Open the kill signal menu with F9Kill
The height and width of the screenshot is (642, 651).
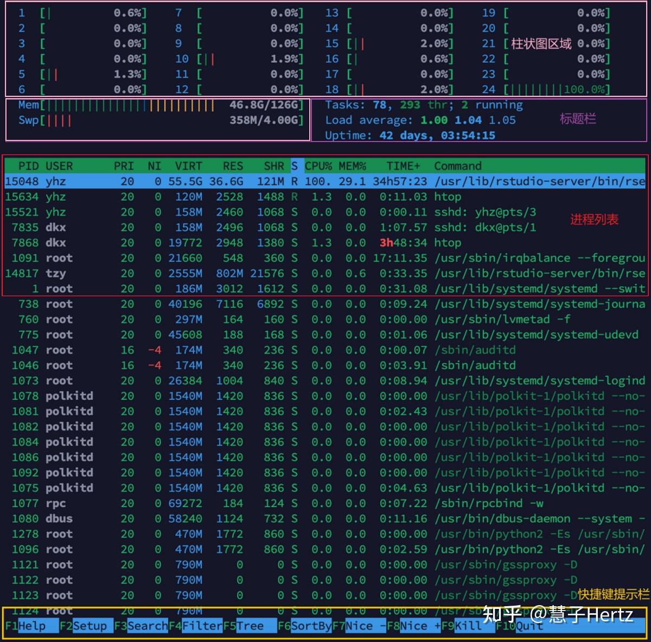pyautogui.click(x=468, y=626)
